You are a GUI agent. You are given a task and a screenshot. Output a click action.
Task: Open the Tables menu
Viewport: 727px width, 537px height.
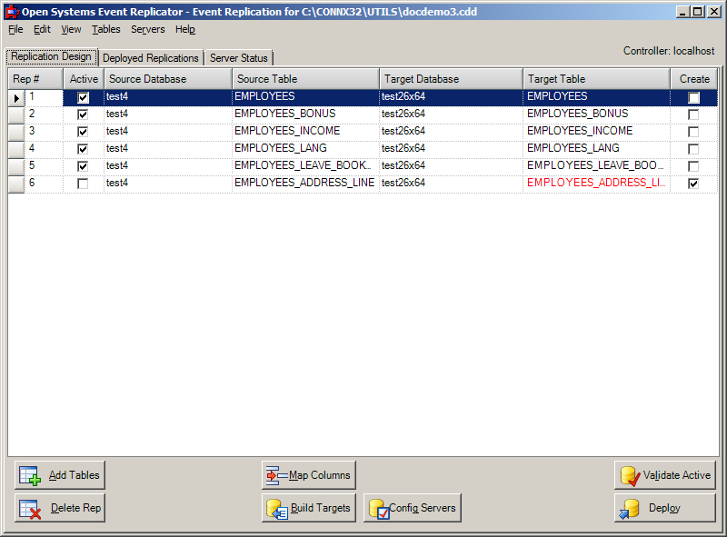pyautogui.click(x=105, y=29)
